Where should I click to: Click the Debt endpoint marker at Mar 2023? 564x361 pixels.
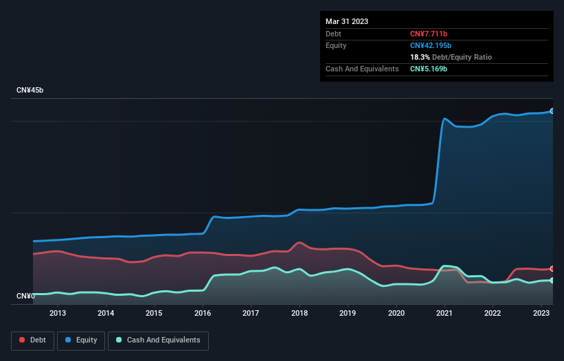(552, 268)
